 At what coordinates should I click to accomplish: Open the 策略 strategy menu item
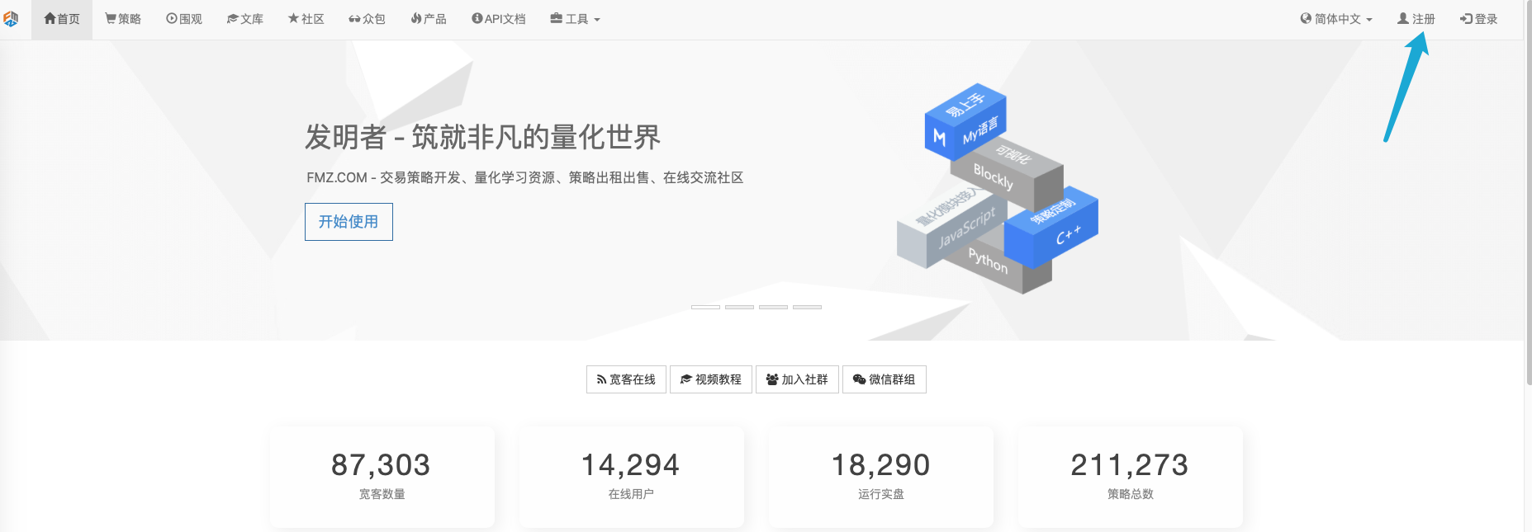click(123, 19)
